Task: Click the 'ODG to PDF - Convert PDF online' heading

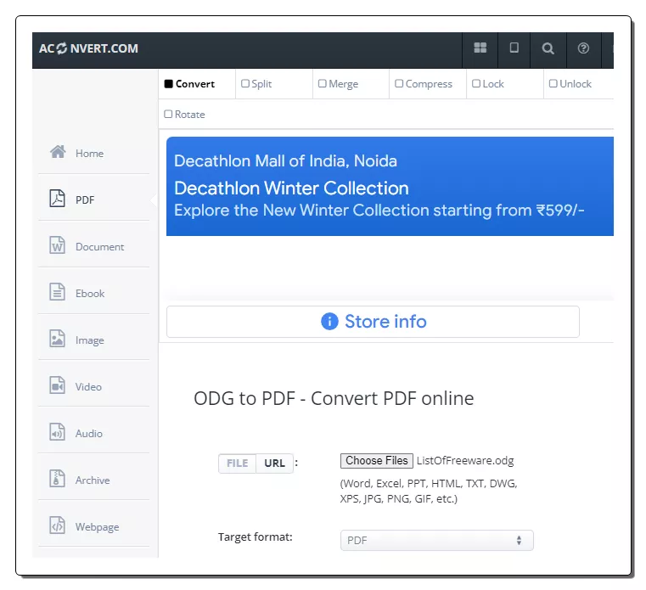Action: pos(334,398)
